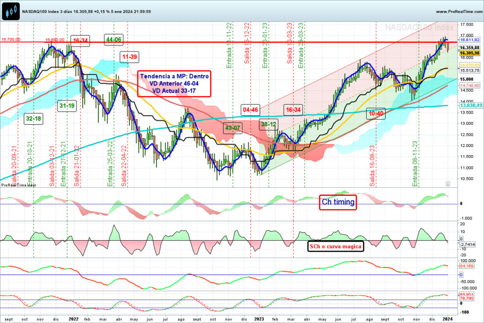Click the 10.500 tick on the price axis
This screenshot has height=323, width=484.
click(467, 179)
